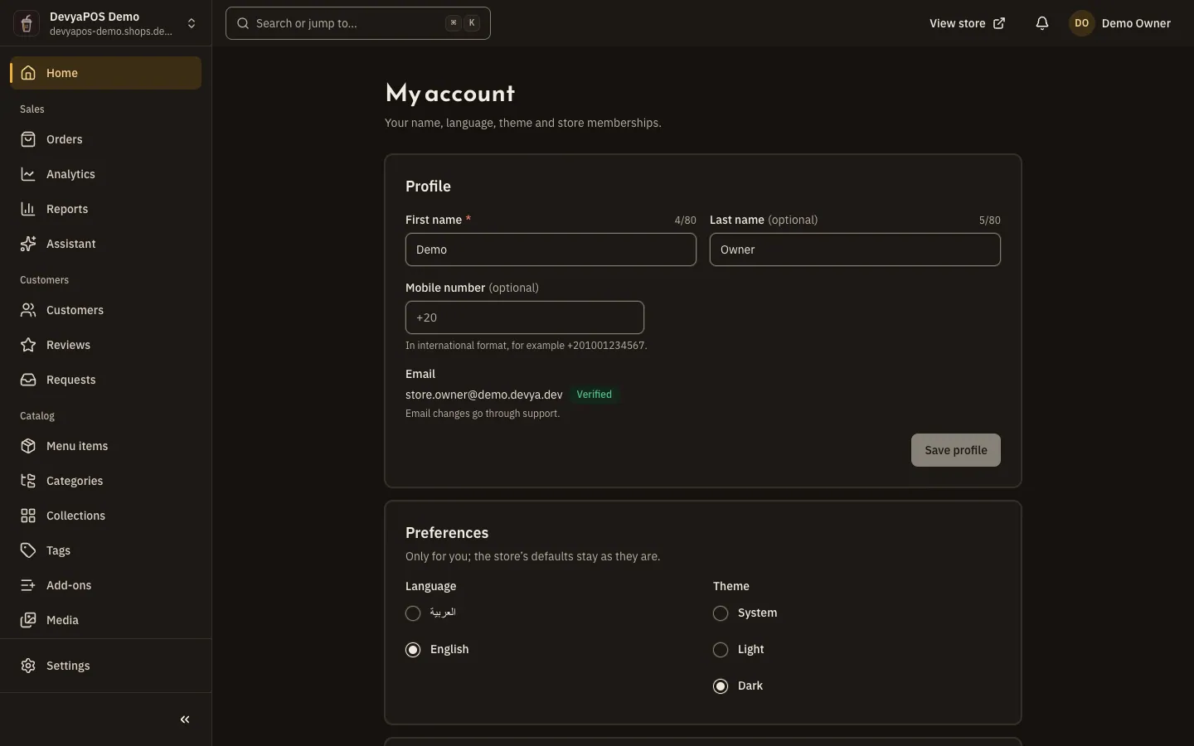This screenshot has width=1194, height=746.
Task: Open the Customers page label
Action: coord(75,310)
